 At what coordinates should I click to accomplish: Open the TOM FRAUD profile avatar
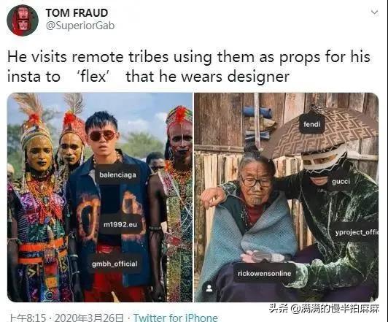[x=23, y=20]
